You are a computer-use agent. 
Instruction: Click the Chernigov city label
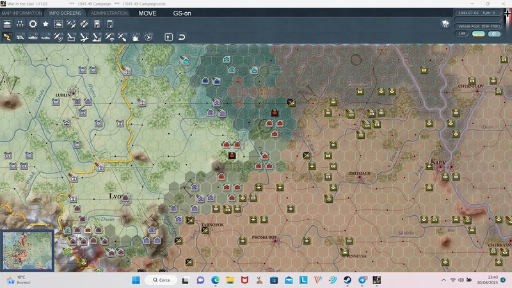click(470, 86)
